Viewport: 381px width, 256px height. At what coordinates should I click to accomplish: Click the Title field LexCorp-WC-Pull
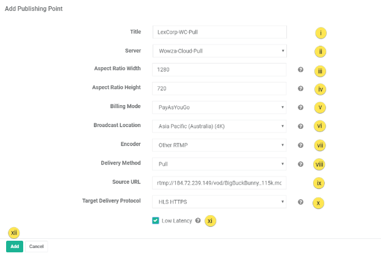pos(219,32)
